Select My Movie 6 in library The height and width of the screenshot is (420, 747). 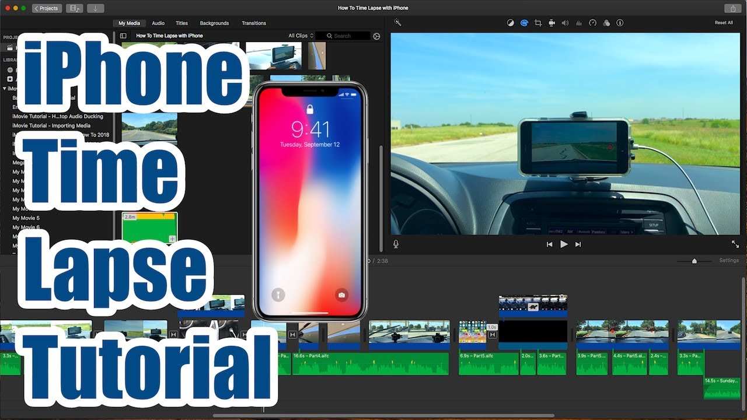(x=26, y=228)
